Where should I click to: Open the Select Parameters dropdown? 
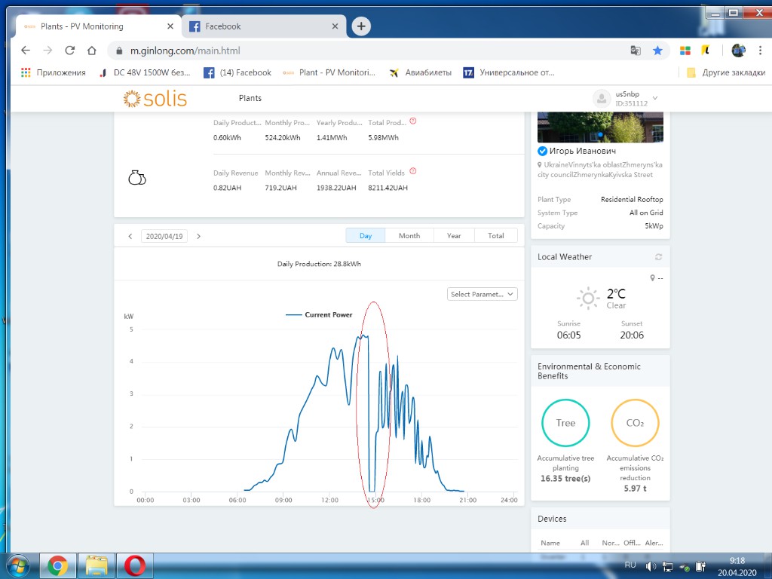pos(482,294)
